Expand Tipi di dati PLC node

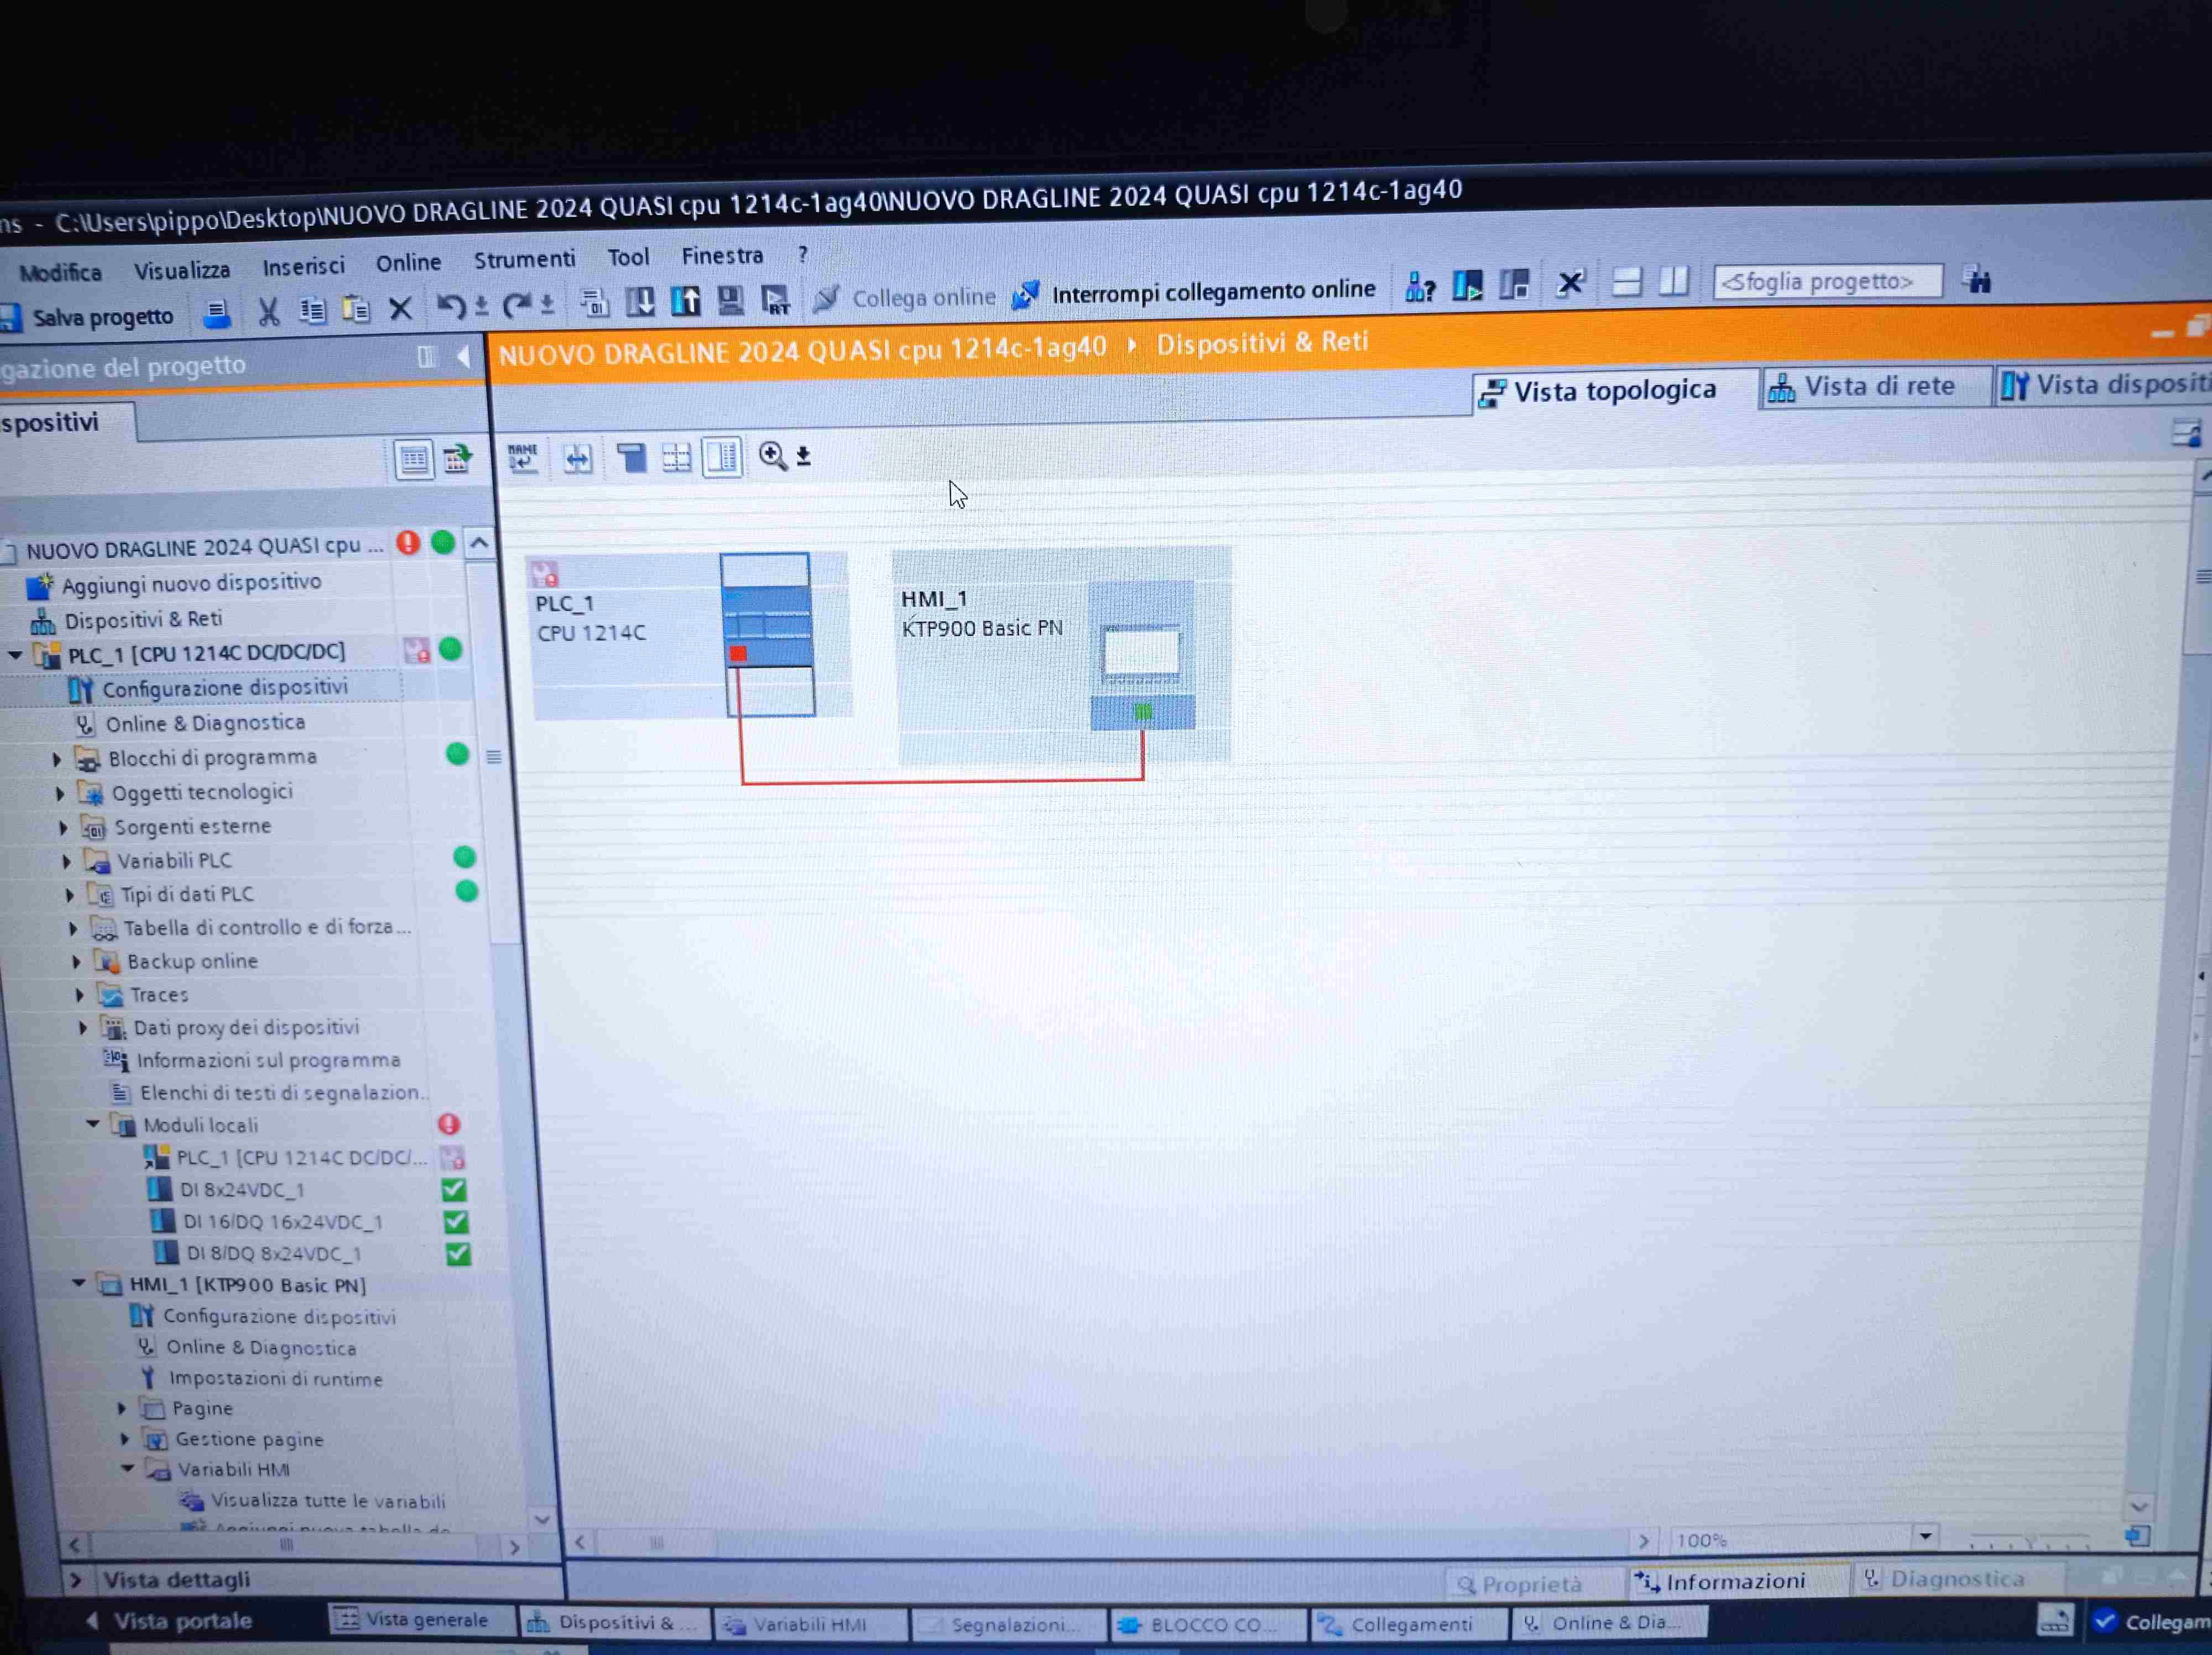(69, 895)
